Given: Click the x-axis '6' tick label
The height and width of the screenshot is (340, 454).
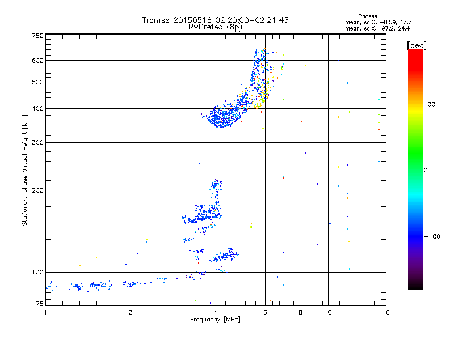Looking at the screenshot, I should tap(265, 312).
